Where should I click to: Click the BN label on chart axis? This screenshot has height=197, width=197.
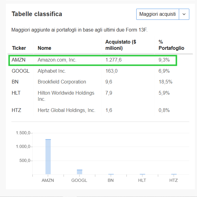coord(111,180)
